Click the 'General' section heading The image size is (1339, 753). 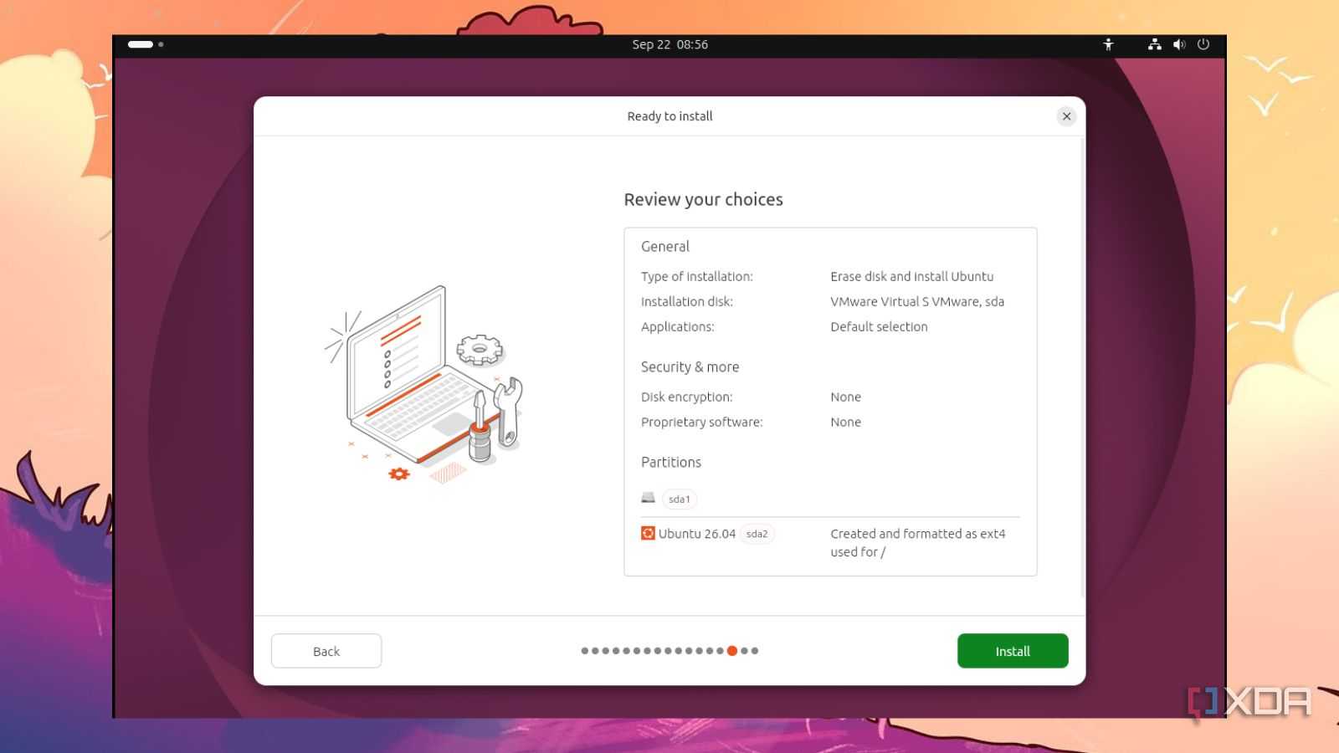(x=665, y=247)
